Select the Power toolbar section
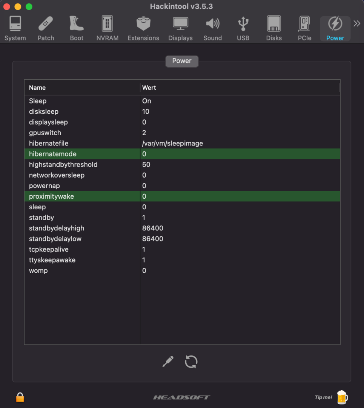Screen dimensions: 364x408 pyautogui.click(x=335, y=29)
